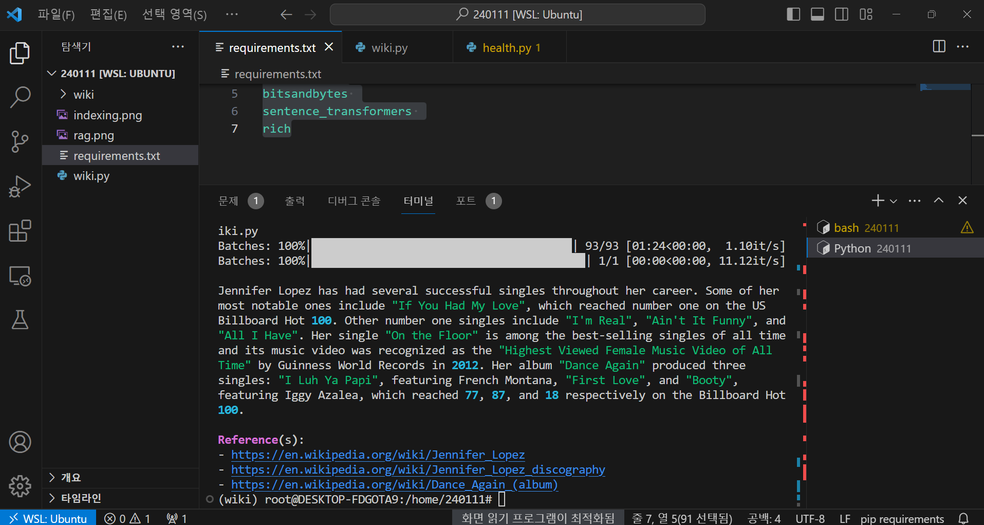This screenshot has width=984, height=525.
Task: Open the Explorer view in activity bar
Action: click(20, 53)
